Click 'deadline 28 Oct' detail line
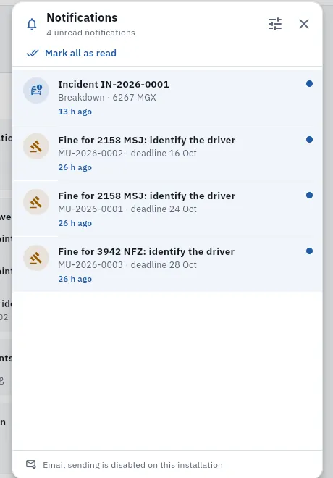 tap(127, 265)
